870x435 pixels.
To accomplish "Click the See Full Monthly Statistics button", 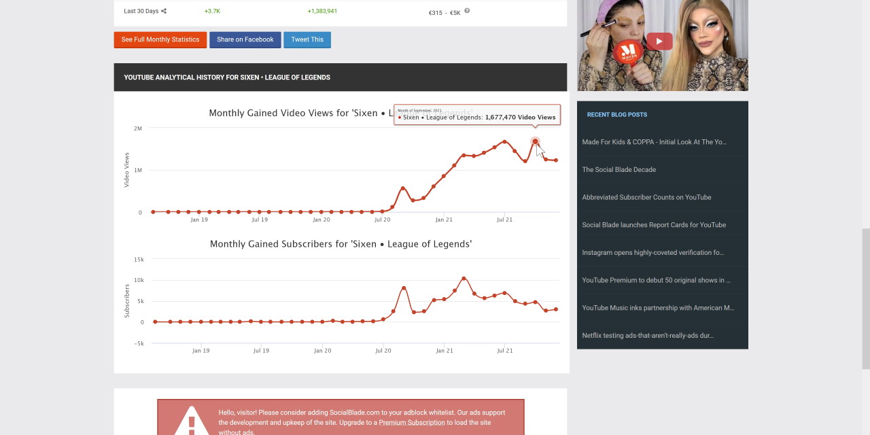I will pos(160,39).
